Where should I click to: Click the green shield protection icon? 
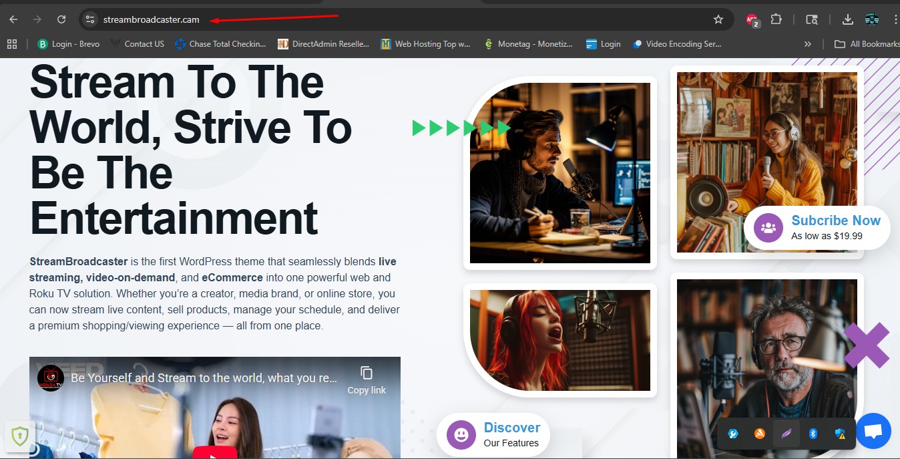tap(20, 436)
